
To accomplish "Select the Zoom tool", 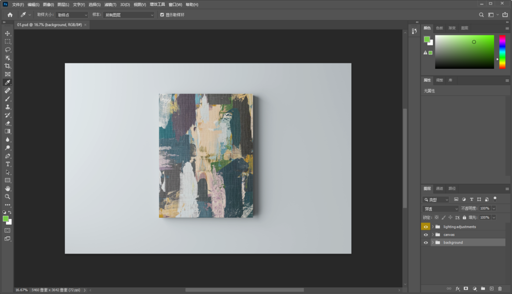I will point(7,197).
